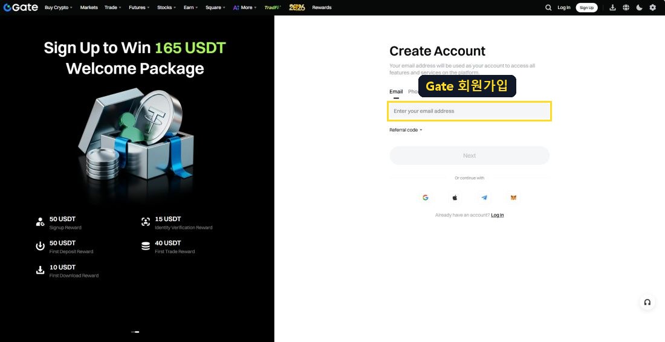The width and height of the screenshot is (665, 342).
Task: Click the banner carousel indicator dots
Action: [135, 332]
